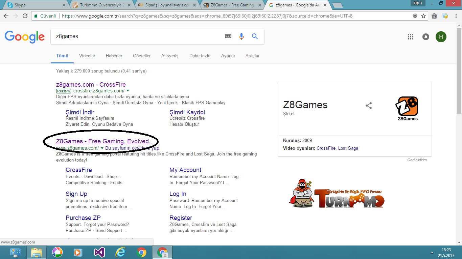The width and height of the screenshot is (462, 259).
Task: Launch Picasa from the taskbar
Action: (57, 252)
